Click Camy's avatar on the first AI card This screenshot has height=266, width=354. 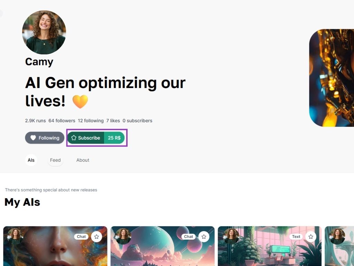point(16,236)
